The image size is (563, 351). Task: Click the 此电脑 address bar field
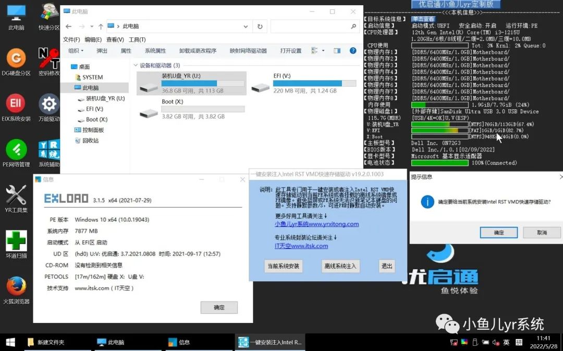178,27
